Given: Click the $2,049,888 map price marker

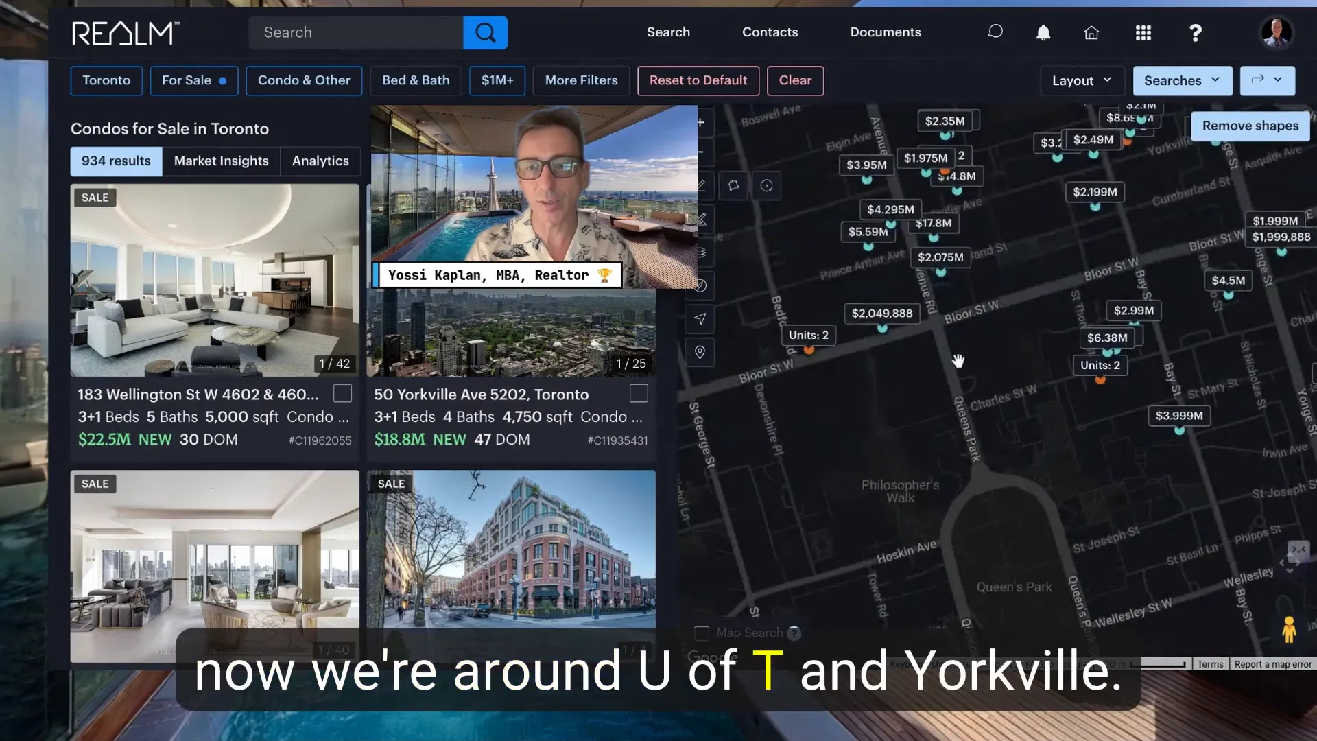Looking at the screenshot, I should coord(882,314).
